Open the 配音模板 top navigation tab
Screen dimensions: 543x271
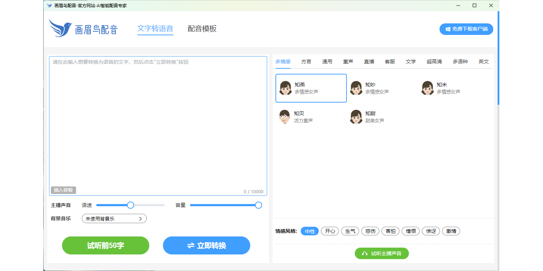coord(202,29)
